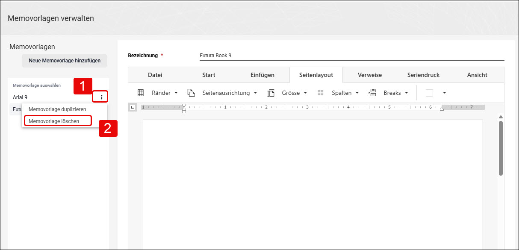Click the white page color swatch
The height and width of the screenshot is (250, 519).
429,93
